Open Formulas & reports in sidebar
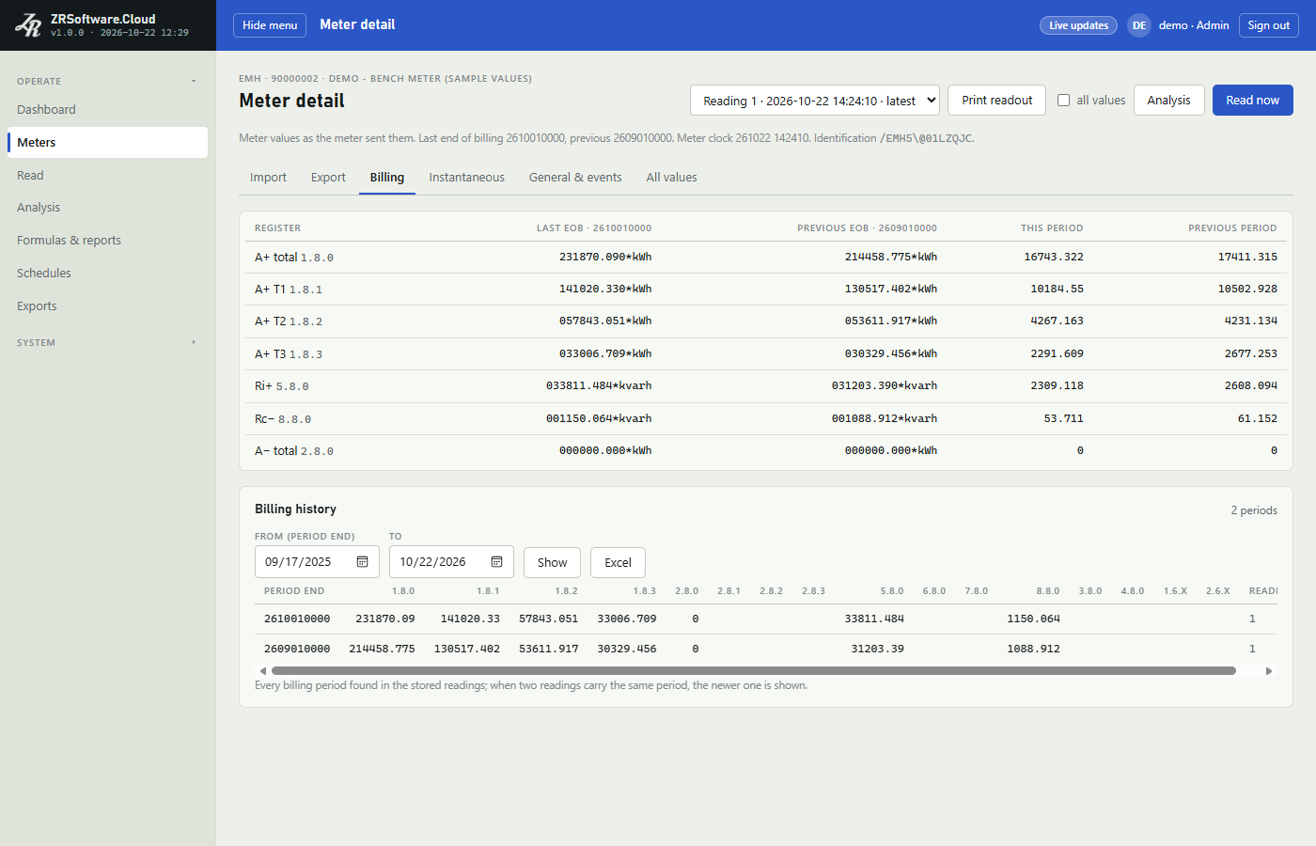This screenshot has height=846, width=1316. tap(107, 241)
